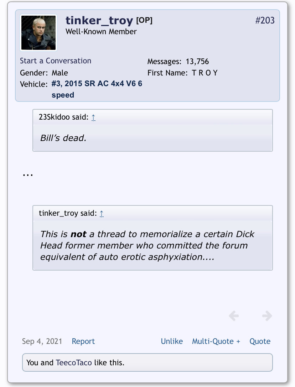The image size is (295, 387).
Task: Add post to Multi-Quote +
Action: tap(216, 341)
